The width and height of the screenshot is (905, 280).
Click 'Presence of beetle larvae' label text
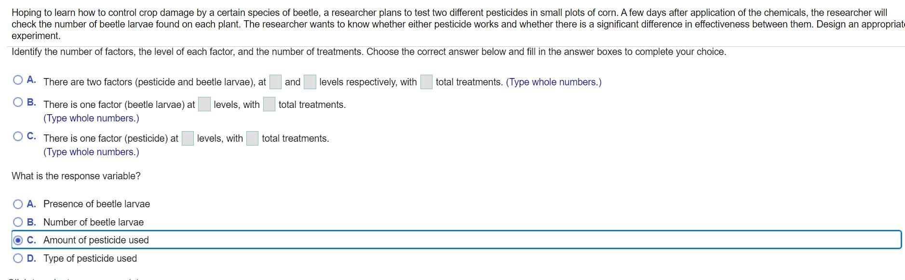[x=96, y=204]
